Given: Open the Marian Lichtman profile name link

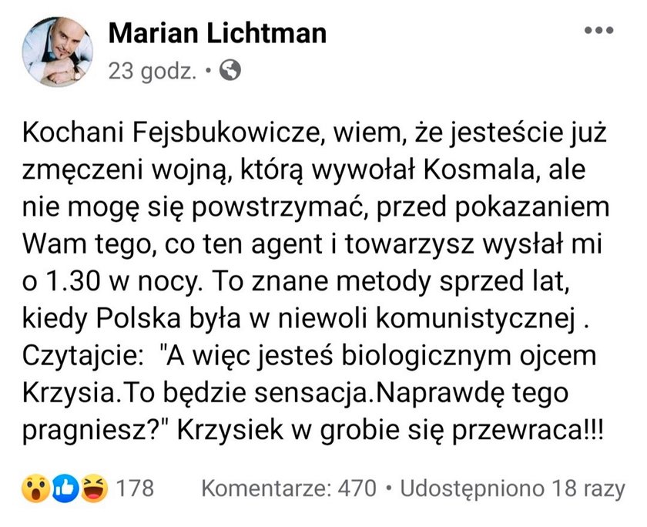Looking at the screenshot, I should point(217,33).
